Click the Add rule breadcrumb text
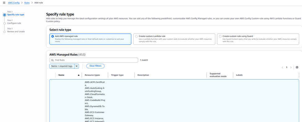This screenshot has width=302, height=122. coord(38,3)
